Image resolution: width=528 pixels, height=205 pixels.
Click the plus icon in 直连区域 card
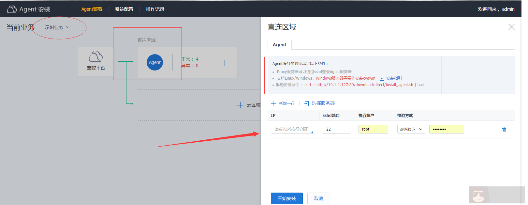[x=225, y=63]
